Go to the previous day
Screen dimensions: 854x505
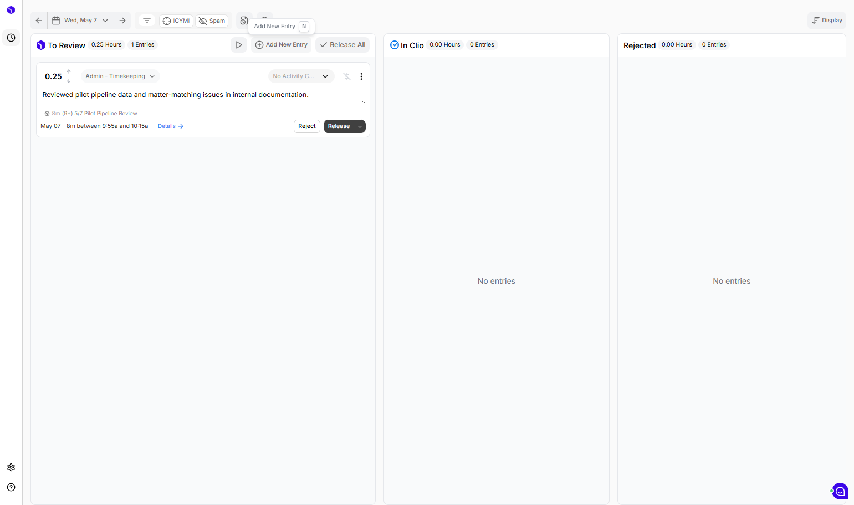click(x=39, y=21)
